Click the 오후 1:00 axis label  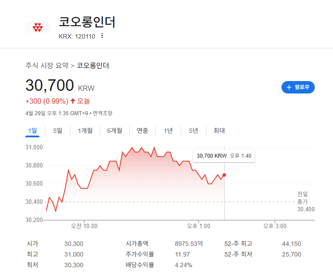coord(198,226)
